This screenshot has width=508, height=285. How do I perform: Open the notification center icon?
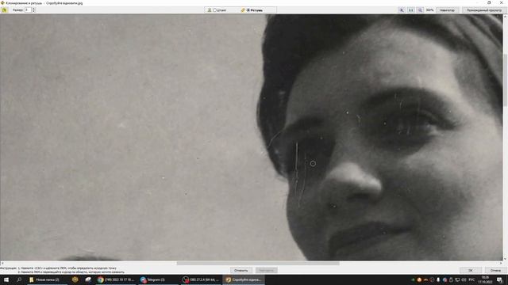[x=499, y=279]
